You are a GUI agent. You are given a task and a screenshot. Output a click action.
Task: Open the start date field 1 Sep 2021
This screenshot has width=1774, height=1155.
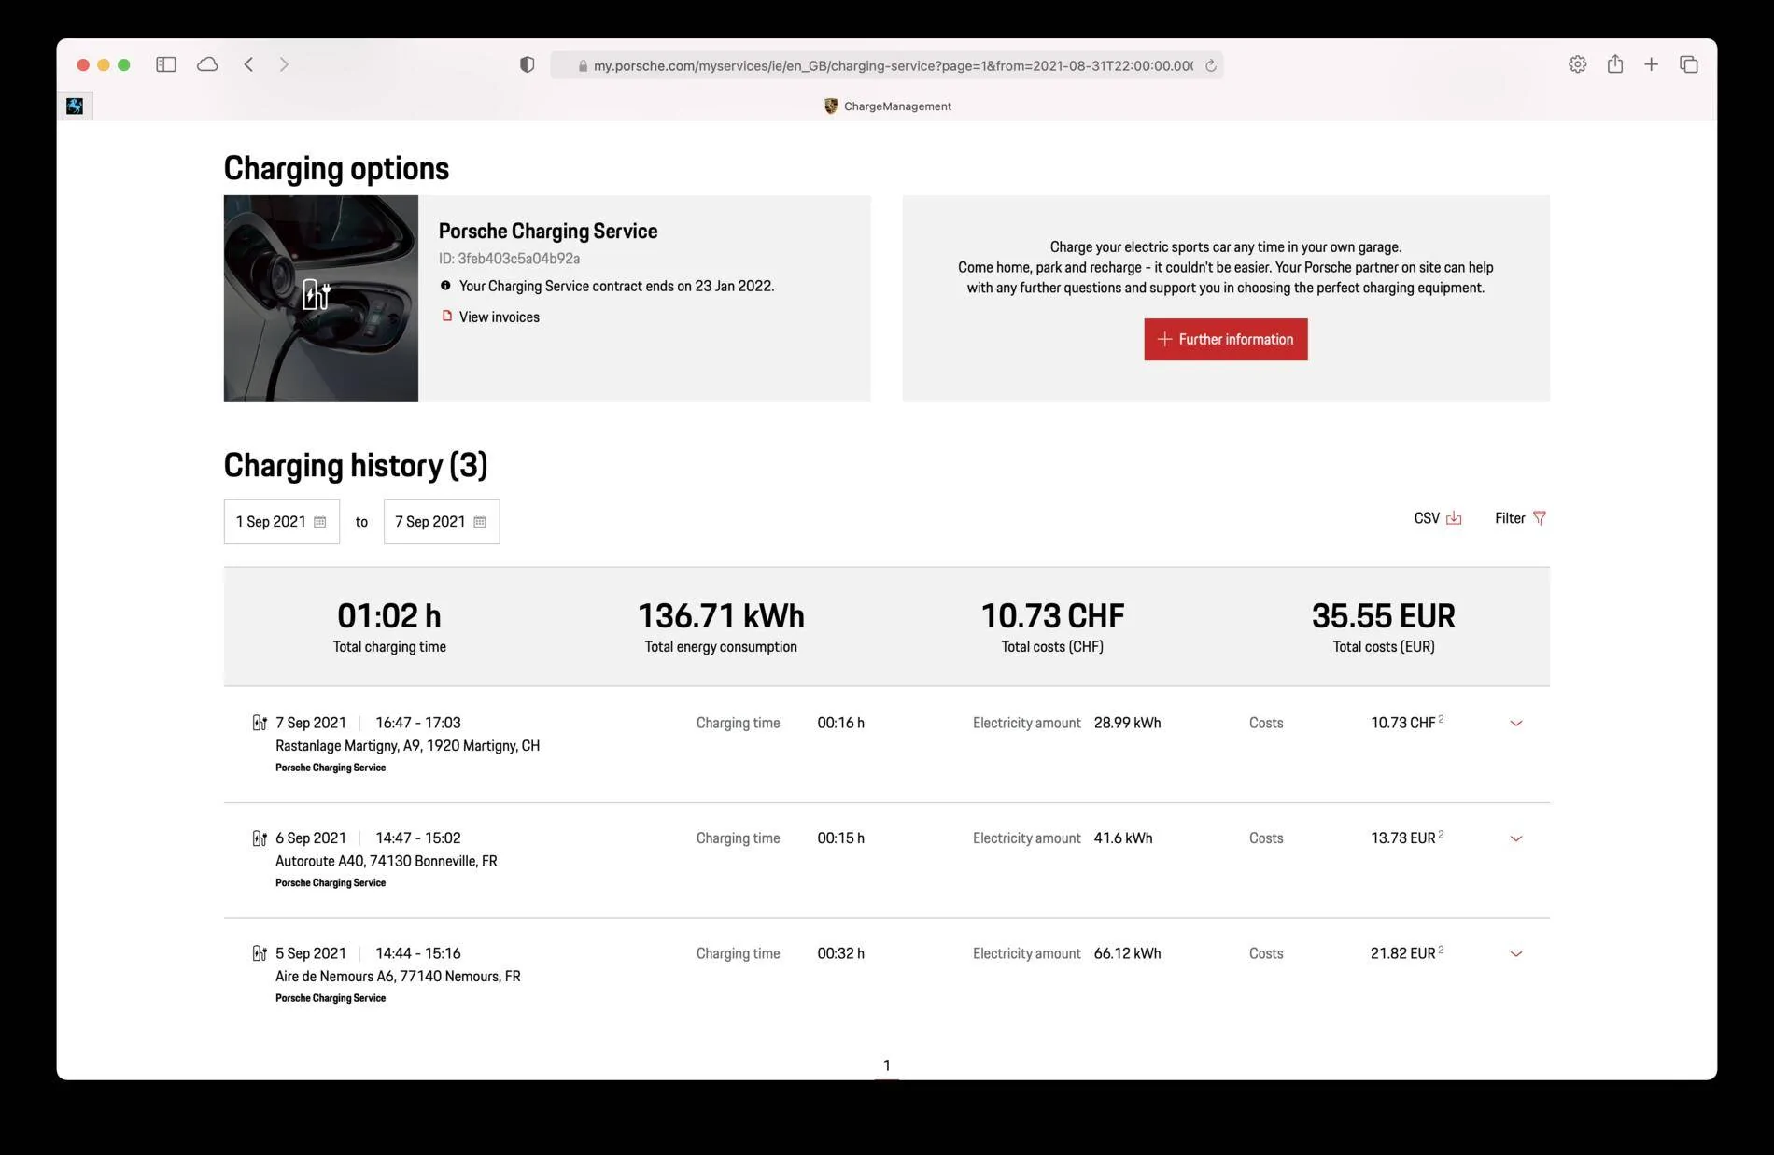pos(281,521)
